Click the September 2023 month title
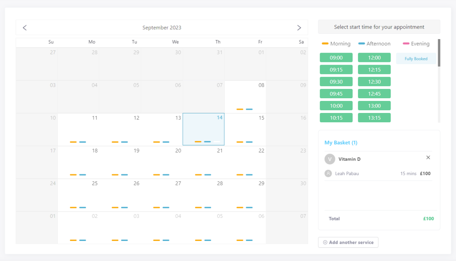This screenshot has height=261, width=456. click(x=162, y=28)
